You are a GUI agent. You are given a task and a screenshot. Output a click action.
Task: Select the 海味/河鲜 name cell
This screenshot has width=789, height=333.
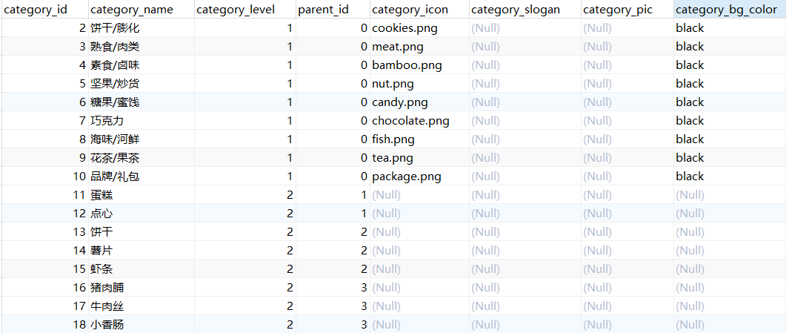click(142, 139)
